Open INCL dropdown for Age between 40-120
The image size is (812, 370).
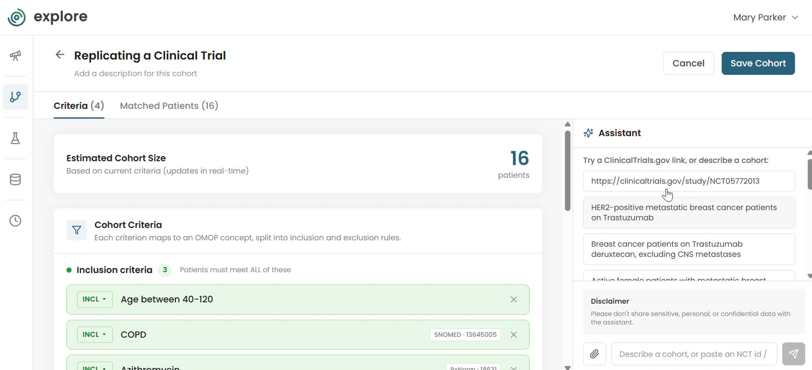click(x=95, y=299)
